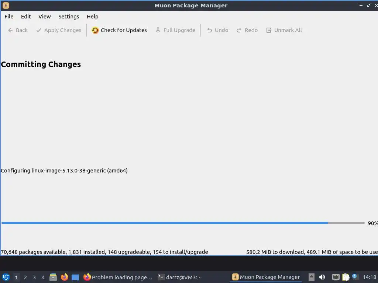Image resolution: width=378 pixels, height=283 pixels.
Task: Click the packages available status bar text
Action: click(x=104, y=252)
